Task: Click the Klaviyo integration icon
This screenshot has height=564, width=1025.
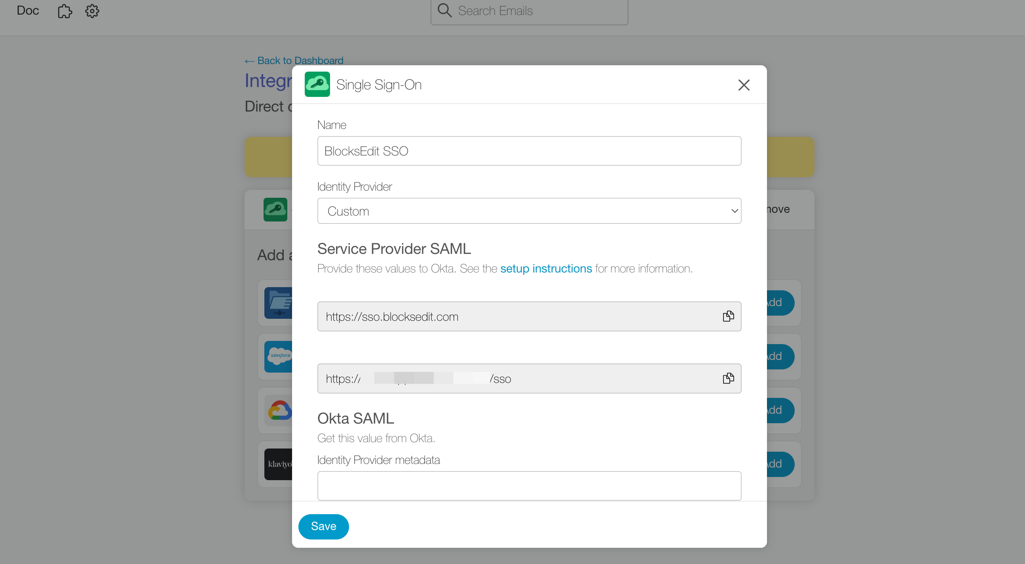Action: (281, 464)
